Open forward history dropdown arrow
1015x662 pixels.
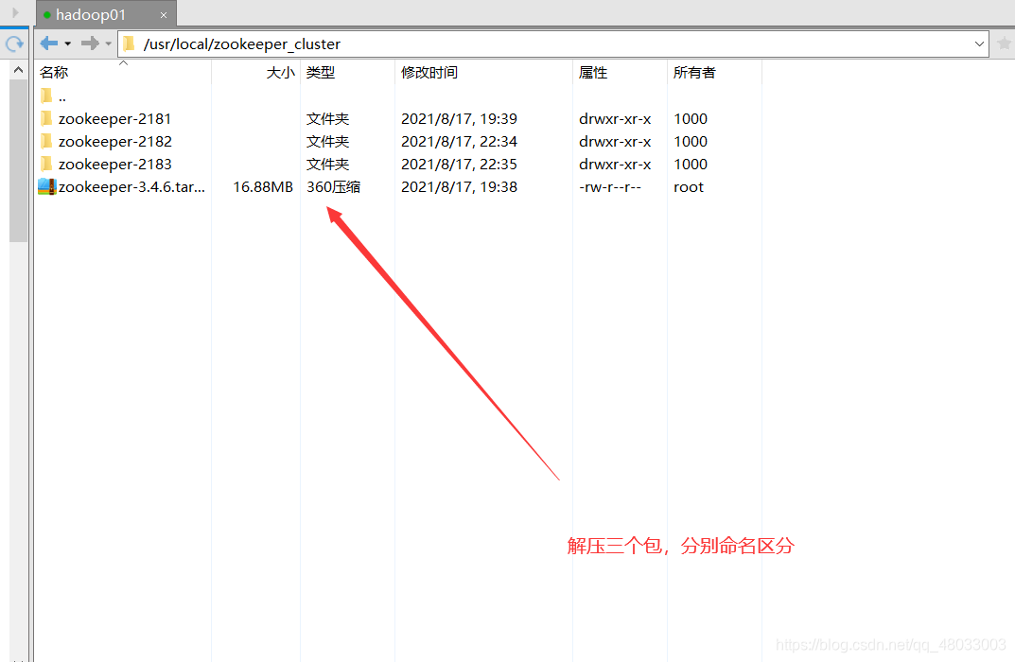click(108, 44)
